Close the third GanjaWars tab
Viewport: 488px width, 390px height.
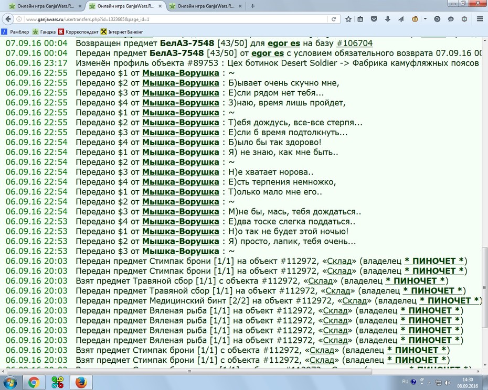(240, 6)
